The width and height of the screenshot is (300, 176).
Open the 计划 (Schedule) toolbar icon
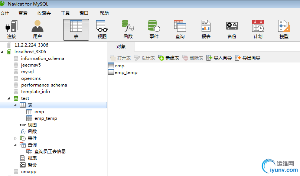258,30
